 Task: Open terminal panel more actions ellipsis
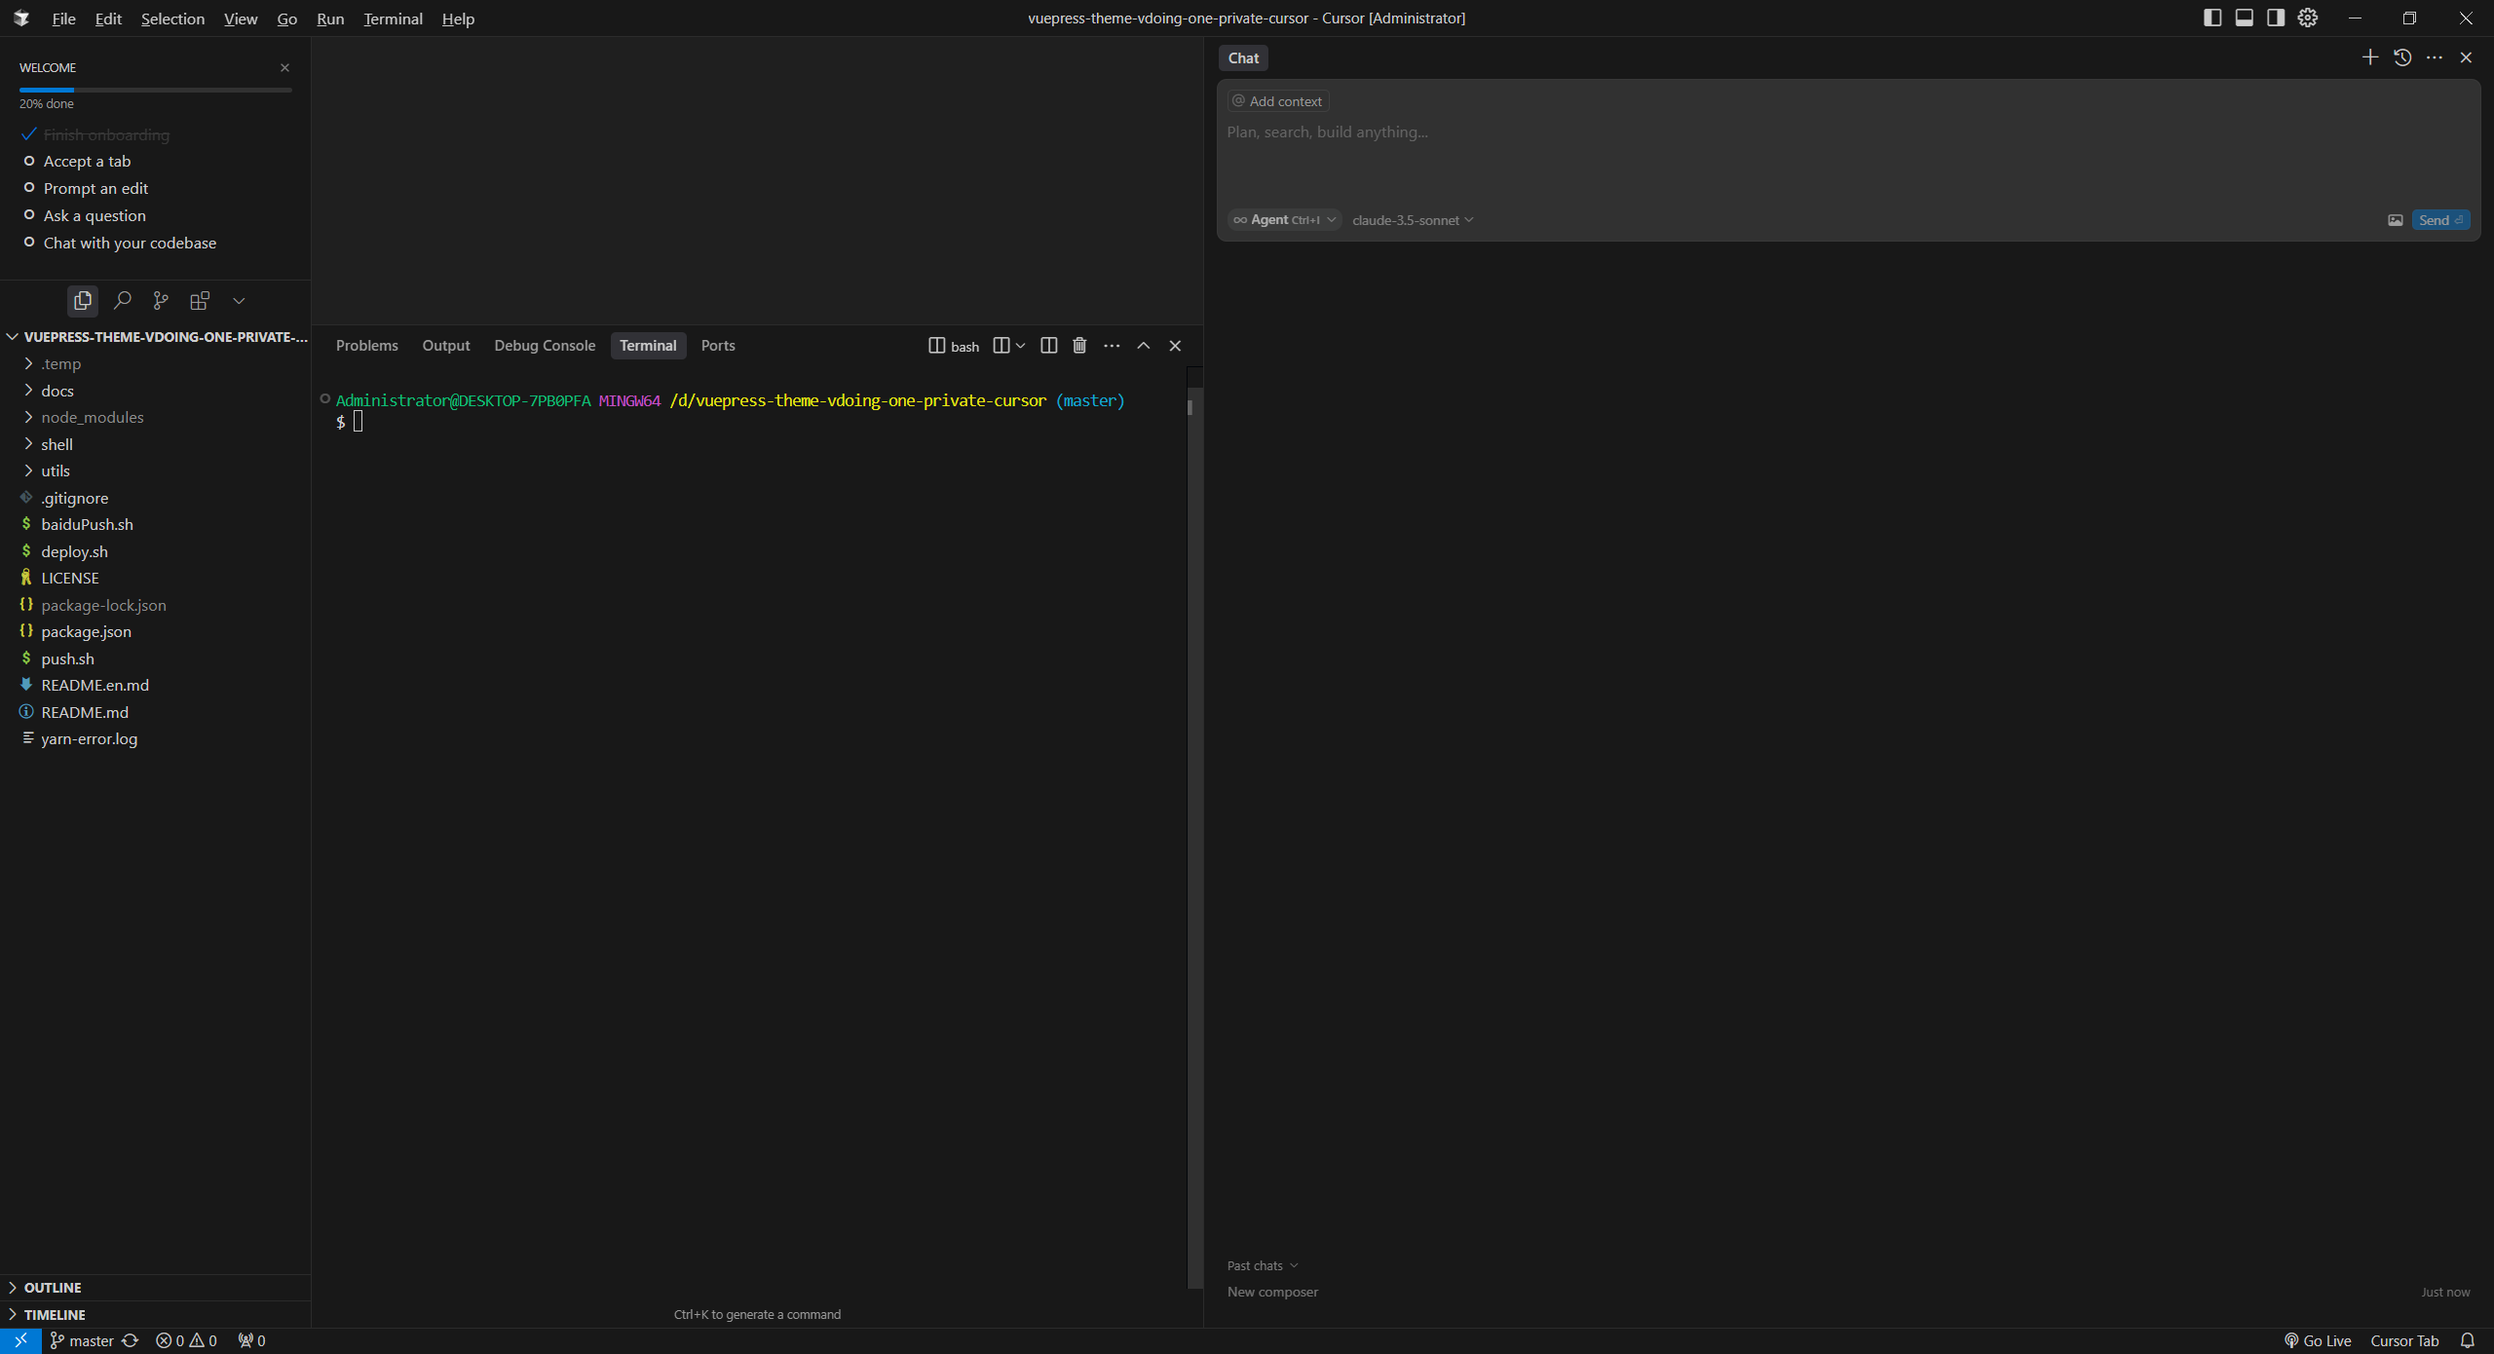[1112, 346]
